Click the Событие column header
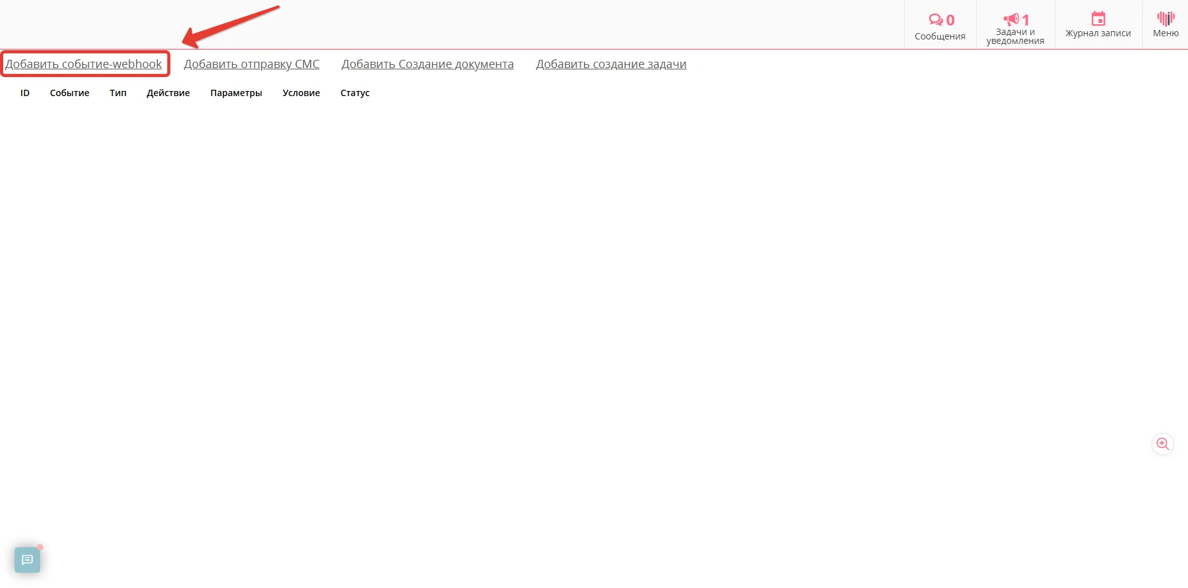The image size is (1188, 588). coord(69,93)
